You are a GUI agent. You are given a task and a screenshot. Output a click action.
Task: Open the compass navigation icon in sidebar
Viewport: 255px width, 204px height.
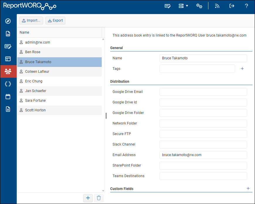pos(8,21)
